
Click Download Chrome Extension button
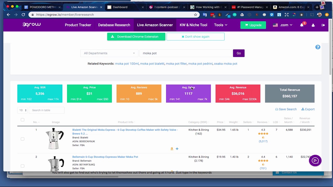pyautogui.click(x=136, y=37)
